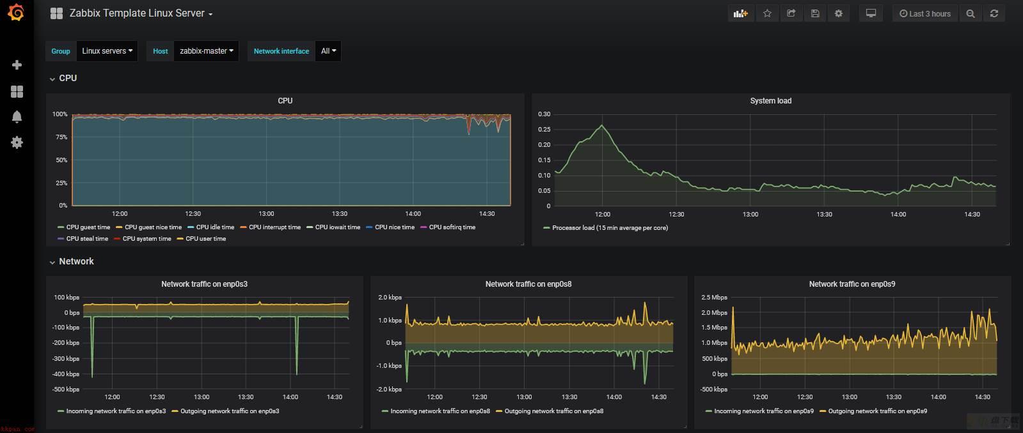
Task: Open the Configuration gear in sidebar
Action: [17, 142]
